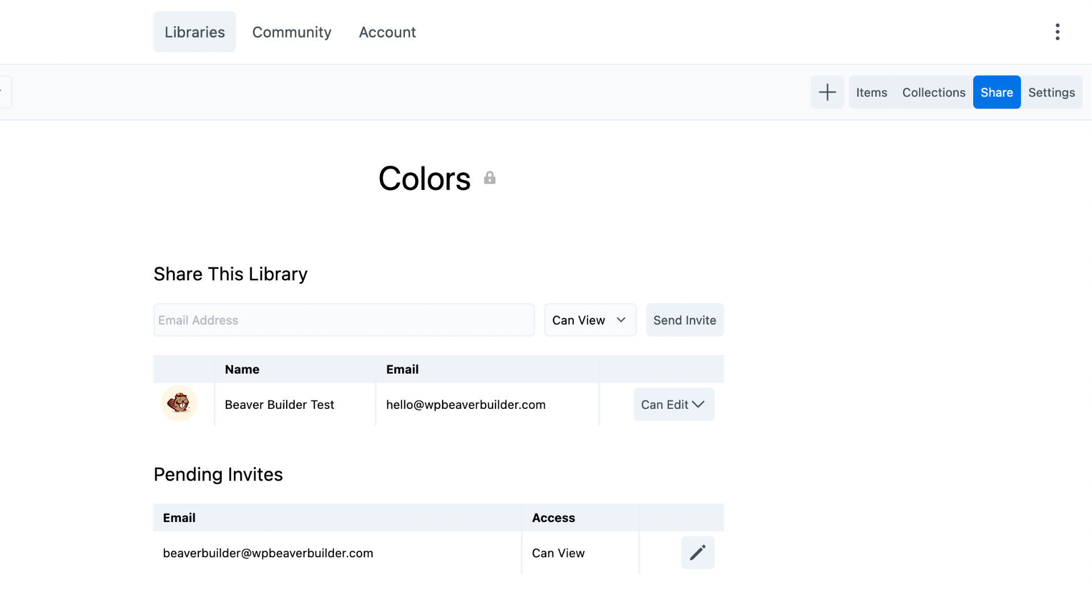Go to the Account page
The width and height of the screenshot is (1092, 613).
(387, 32)
